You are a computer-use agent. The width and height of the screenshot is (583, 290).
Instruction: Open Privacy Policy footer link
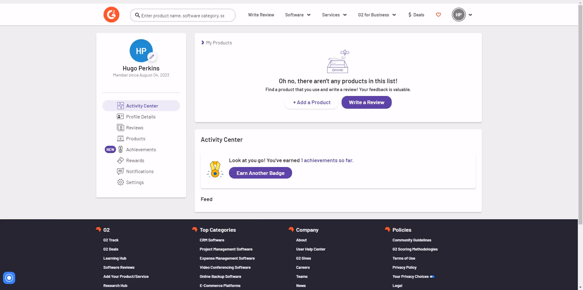pos(404,267)
